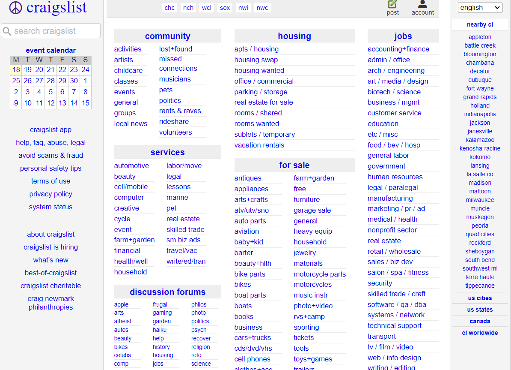Open lost+found in community
Image resolution: width=511 pixels, height=370 pixels.
pos(175,49)
